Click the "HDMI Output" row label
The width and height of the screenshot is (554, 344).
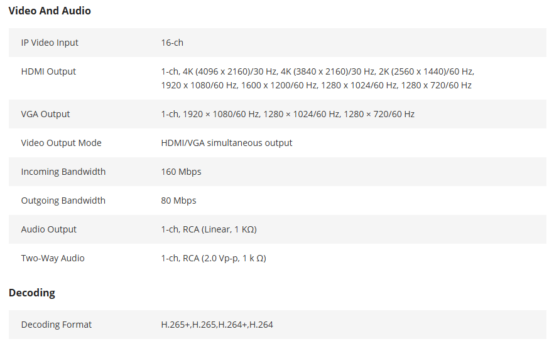click(48, 71)
